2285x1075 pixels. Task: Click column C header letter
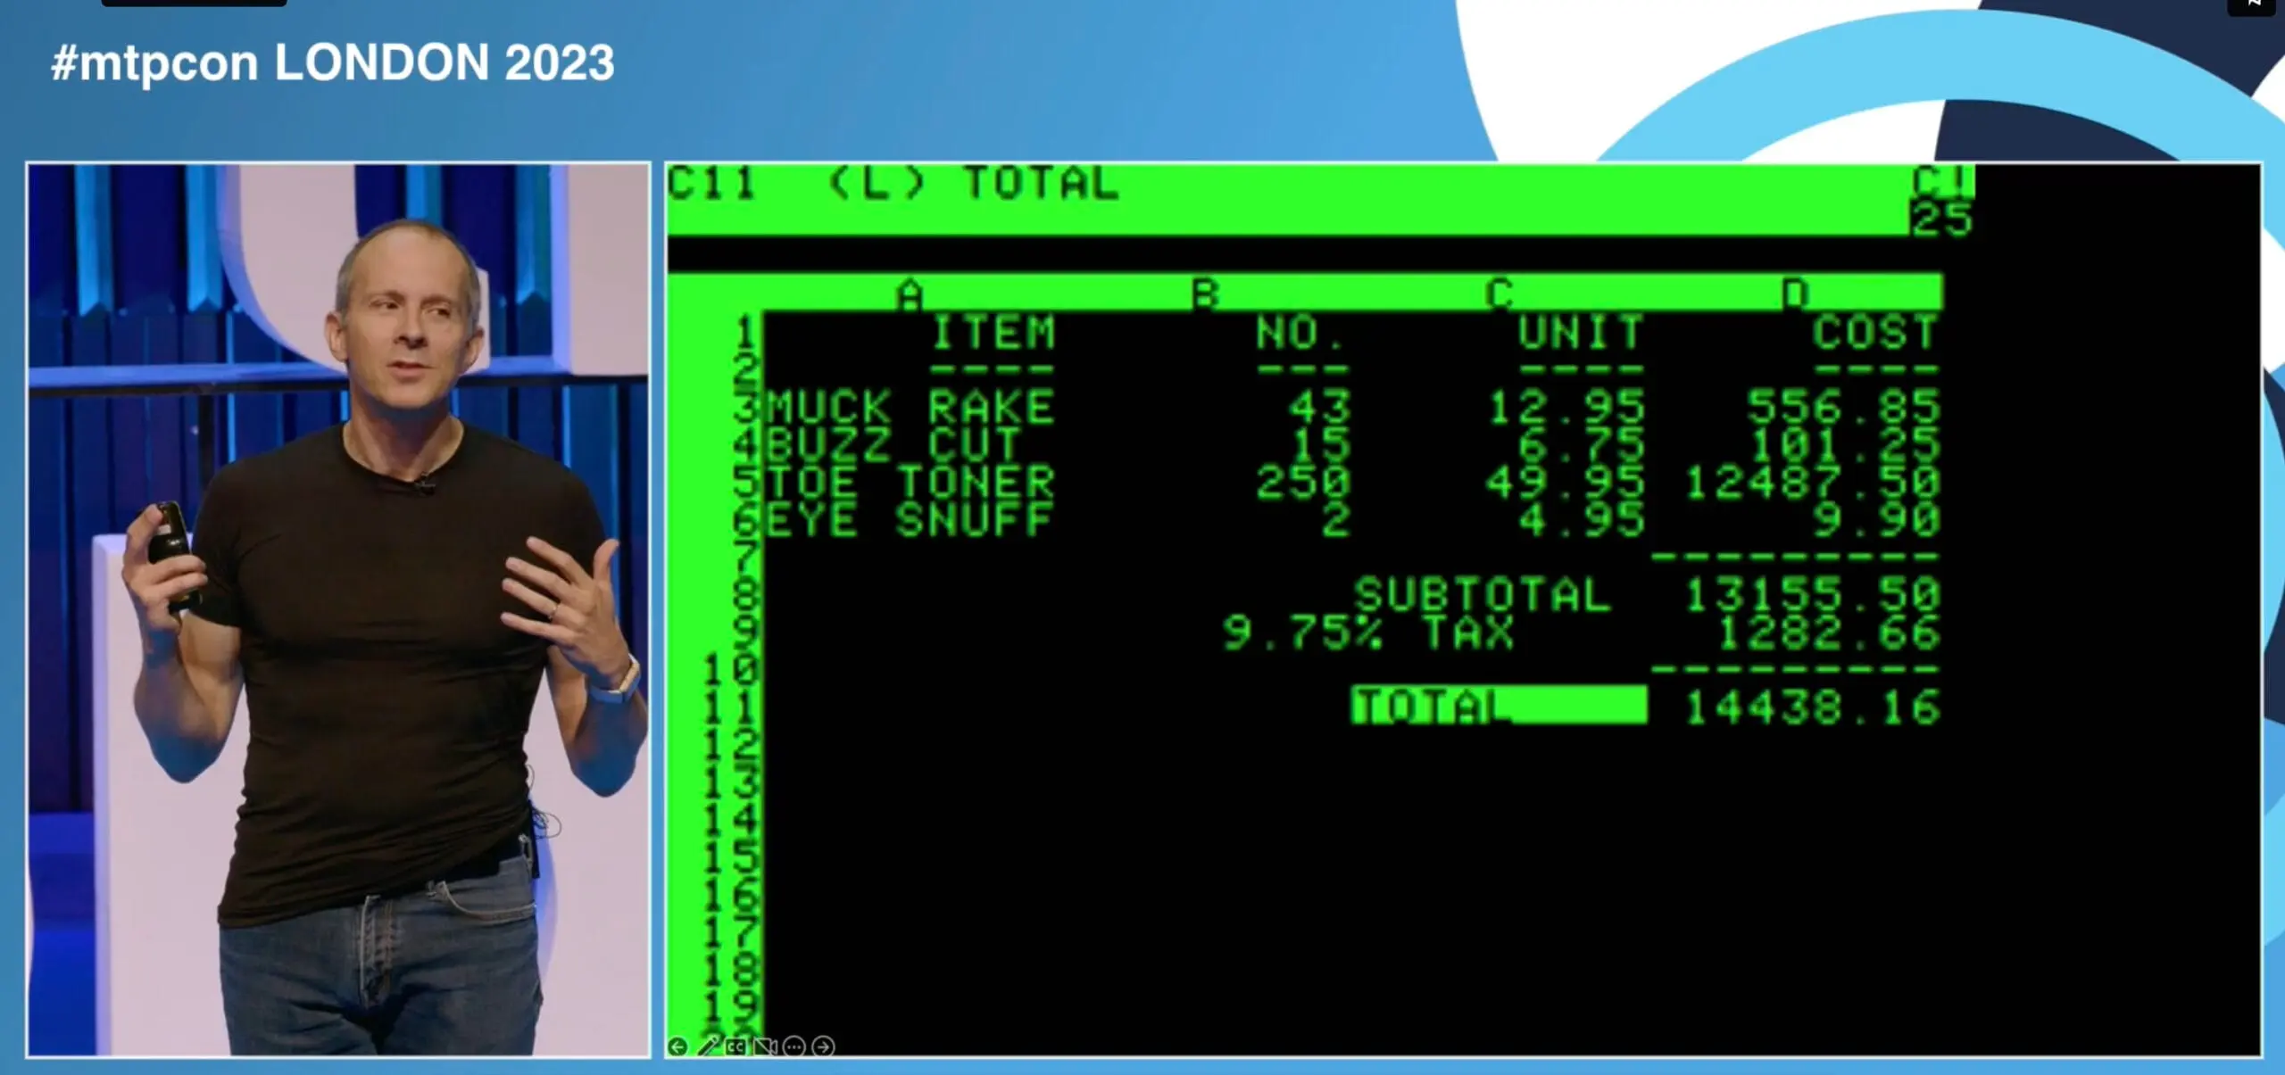[1500, 294]
